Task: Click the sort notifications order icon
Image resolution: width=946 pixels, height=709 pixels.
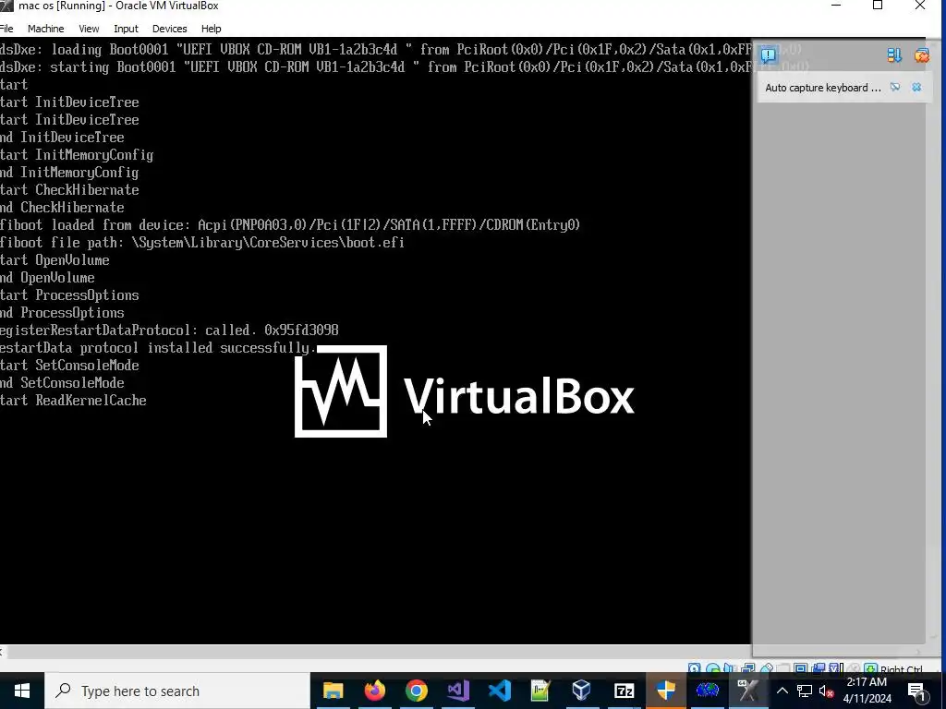Action: click(x=894, y=55)
